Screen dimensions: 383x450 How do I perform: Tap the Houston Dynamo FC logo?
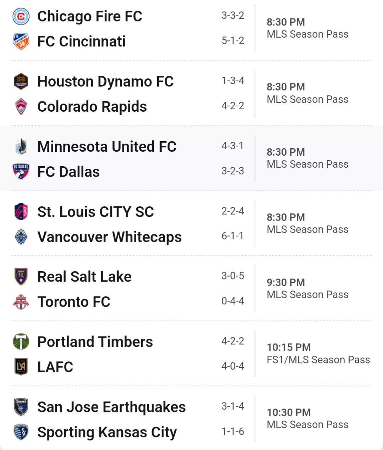(x=21, y=82)
